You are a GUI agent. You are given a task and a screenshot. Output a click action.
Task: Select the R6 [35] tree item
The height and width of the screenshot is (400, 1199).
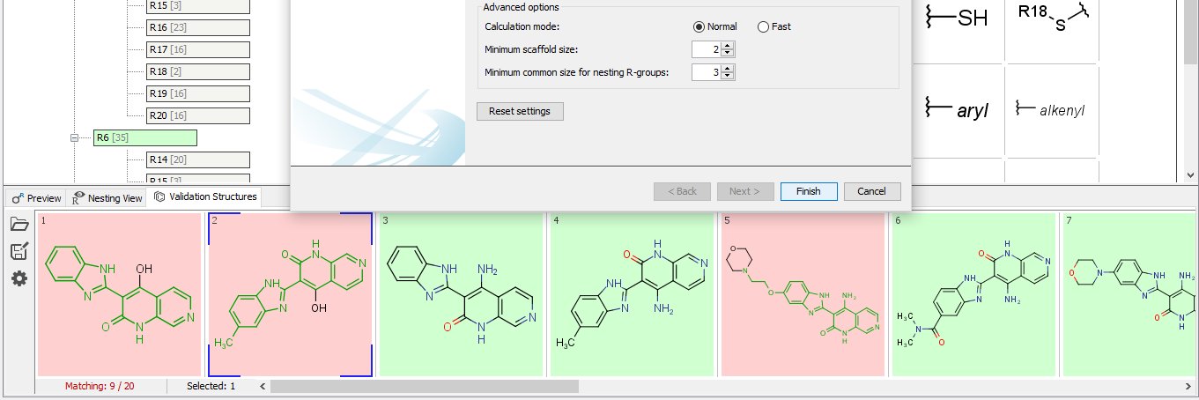click(x=145, y=138)
